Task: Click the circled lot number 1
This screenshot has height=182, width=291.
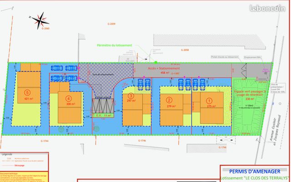Action: pyautogui.click(x=209, y=101)
